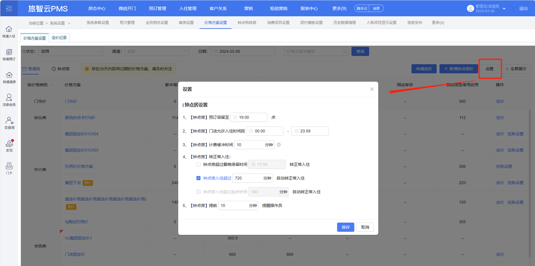Open the 预订管理 menu
Viewport: 535px width, 266px height.
(x=157, y=8)
